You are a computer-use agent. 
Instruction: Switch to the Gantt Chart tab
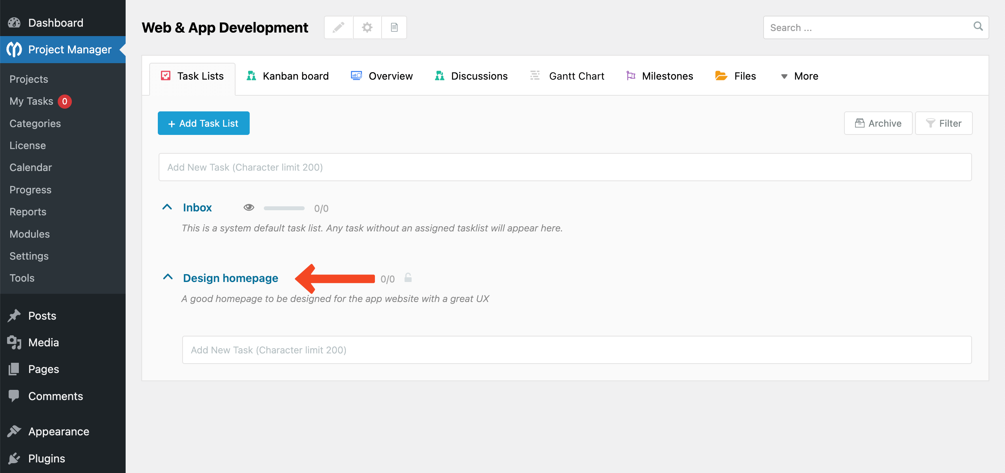pyautogui.click(x=567, y=76)
